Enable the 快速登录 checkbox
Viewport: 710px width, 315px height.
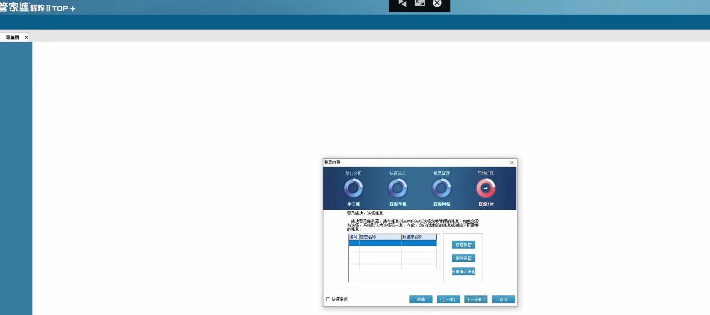click(x=328, y=299)
